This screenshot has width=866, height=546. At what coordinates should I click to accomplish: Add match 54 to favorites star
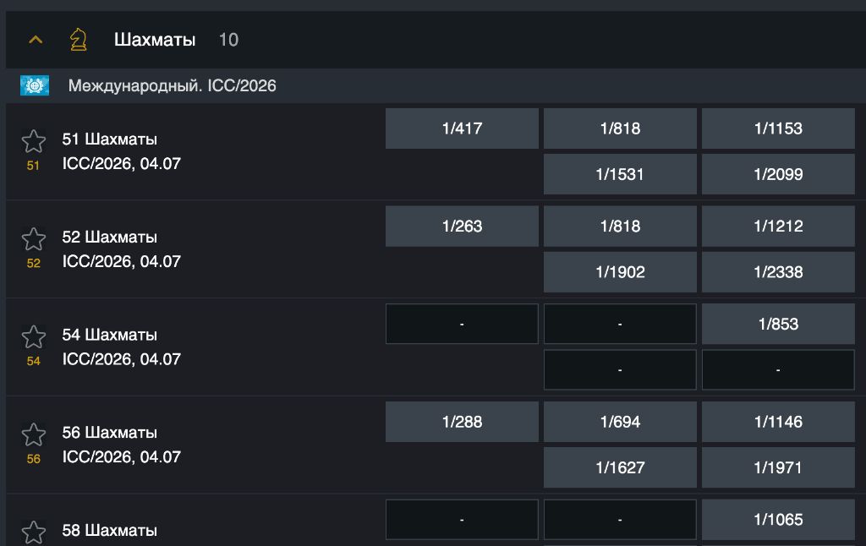tap(33, 337)
